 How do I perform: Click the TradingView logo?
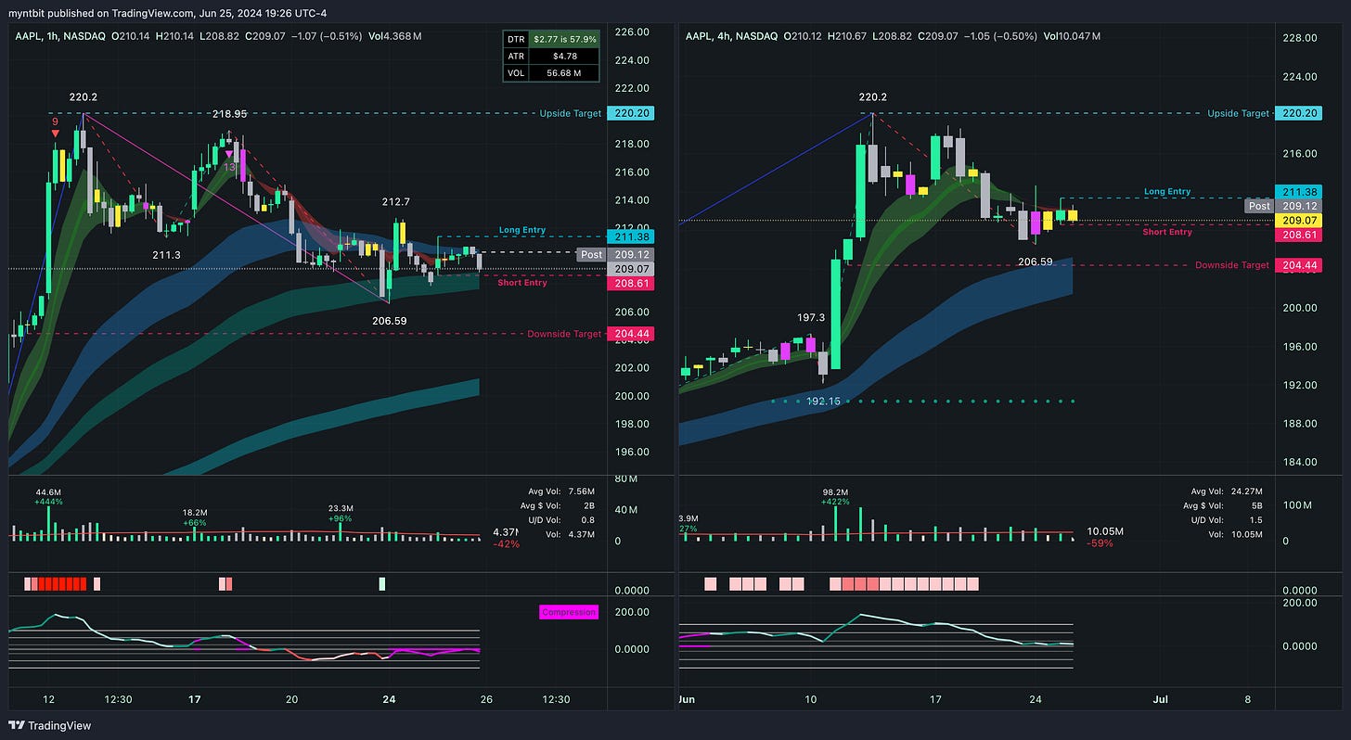[50, 725]
